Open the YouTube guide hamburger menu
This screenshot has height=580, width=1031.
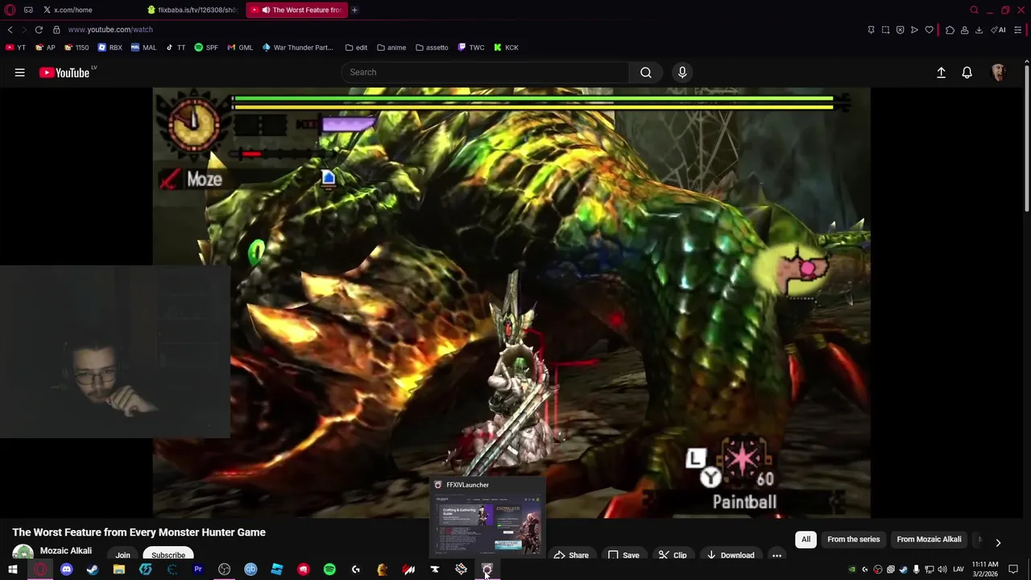(x=19, y=72)
